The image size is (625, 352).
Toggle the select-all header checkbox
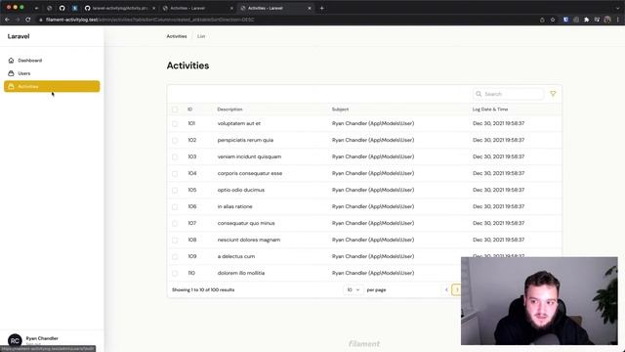(x=175, y=110)
